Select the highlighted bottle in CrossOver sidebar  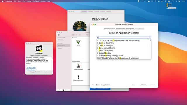click(x=64, y=46)
